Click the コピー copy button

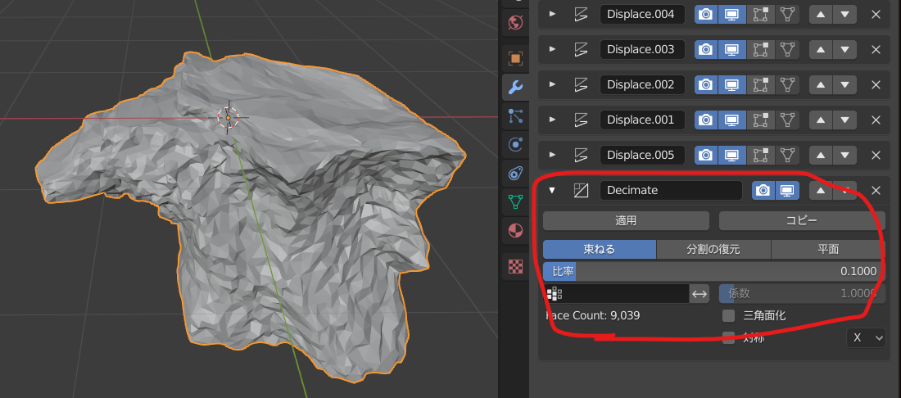pos(802,220)
